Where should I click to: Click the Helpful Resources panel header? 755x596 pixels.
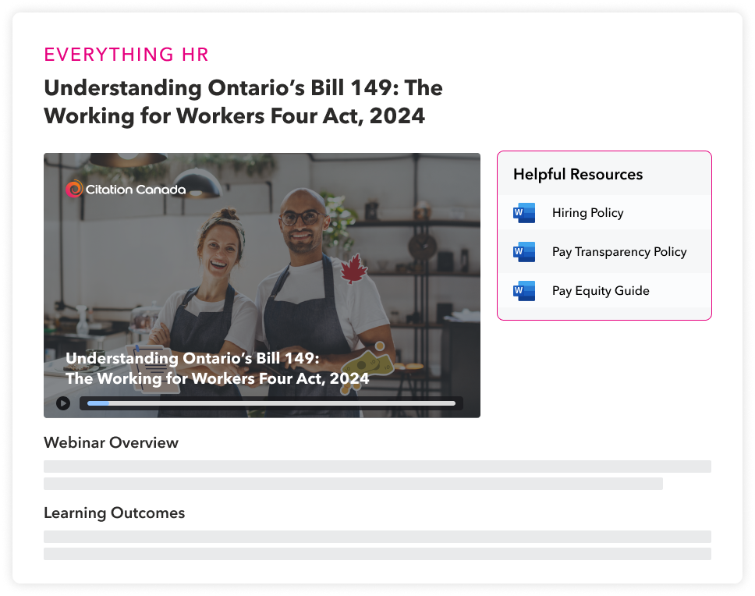pos(578,175)
